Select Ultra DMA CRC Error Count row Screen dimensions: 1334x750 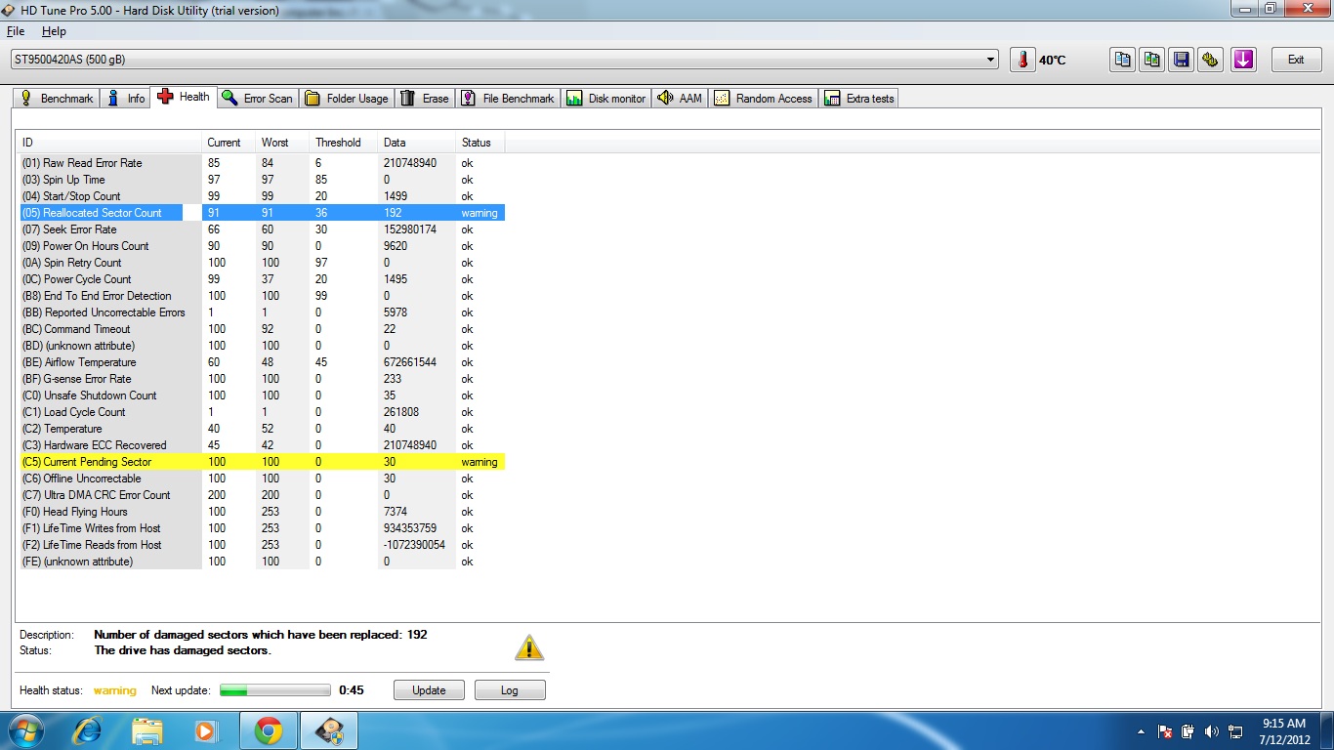pos(261,495)
